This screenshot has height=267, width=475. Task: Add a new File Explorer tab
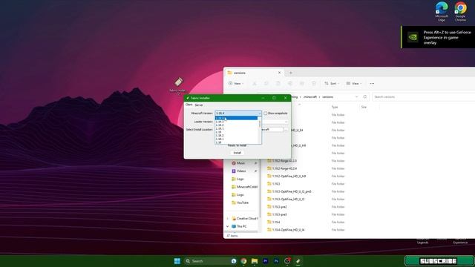click(290, 73)
